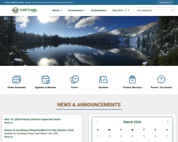The image size is (178, 142).
Task: Click the Forms label
Action: (74, 88)
